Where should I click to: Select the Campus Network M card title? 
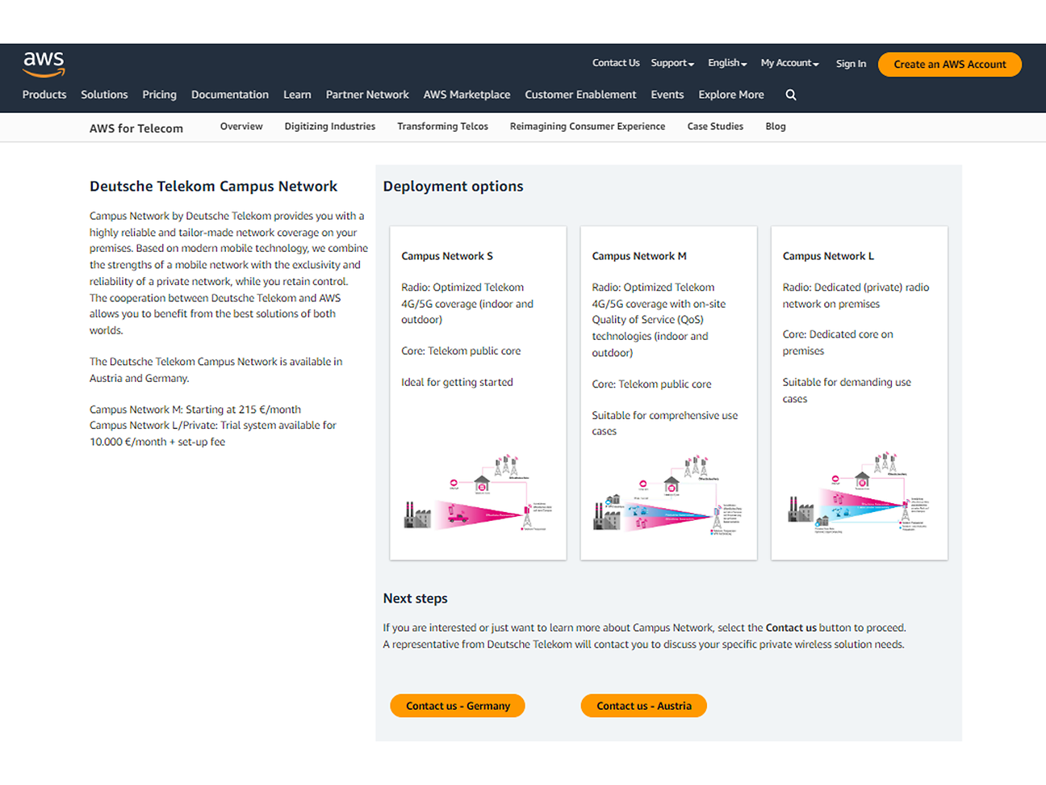[x=639, y=256]
